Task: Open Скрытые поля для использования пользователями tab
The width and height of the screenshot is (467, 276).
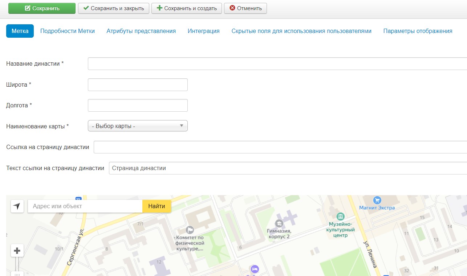Action: point(301,31)
